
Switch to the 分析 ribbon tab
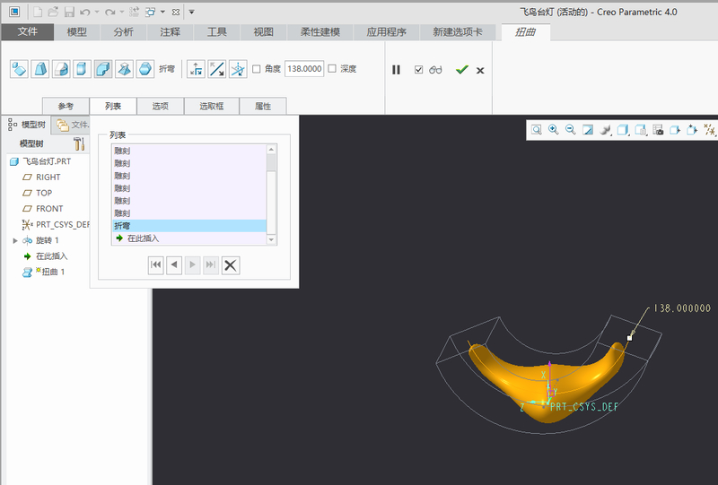pos(123,32)
